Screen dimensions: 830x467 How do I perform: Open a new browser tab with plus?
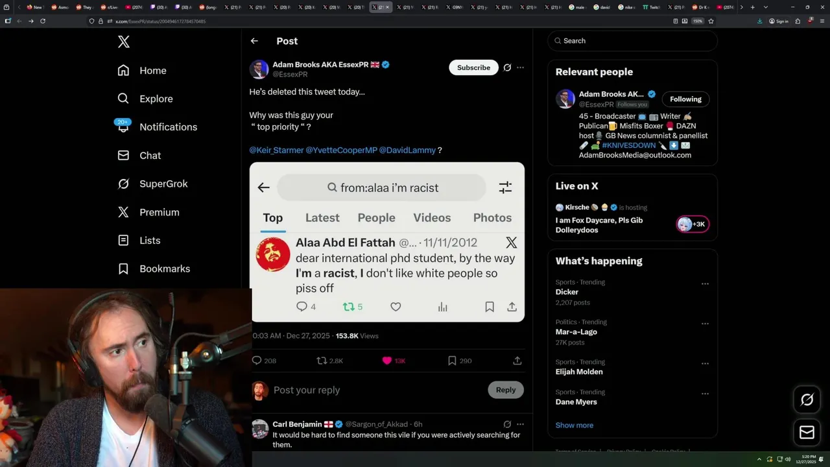tap(752, 7)
